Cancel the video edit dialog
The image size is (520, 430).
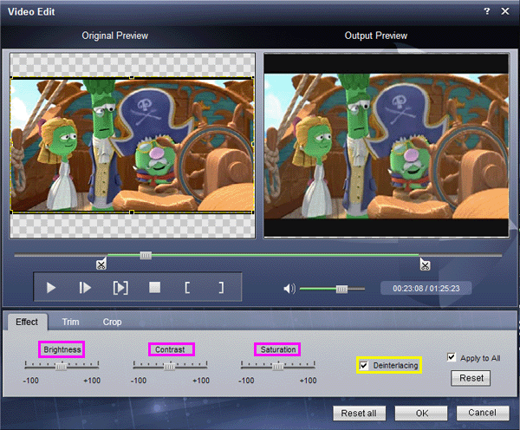483,413
